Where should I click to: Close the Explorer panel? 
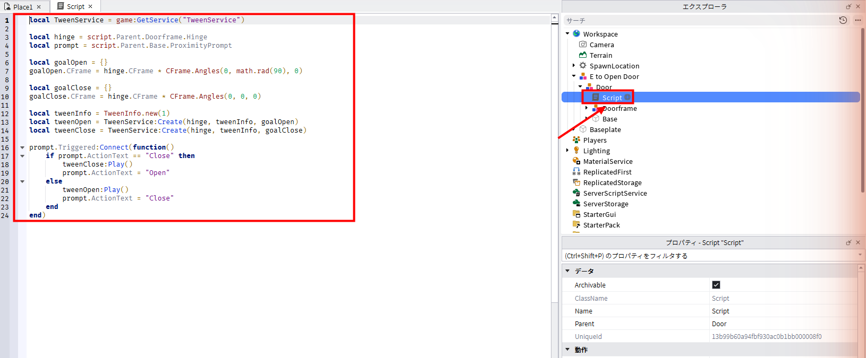coord(857,6)
